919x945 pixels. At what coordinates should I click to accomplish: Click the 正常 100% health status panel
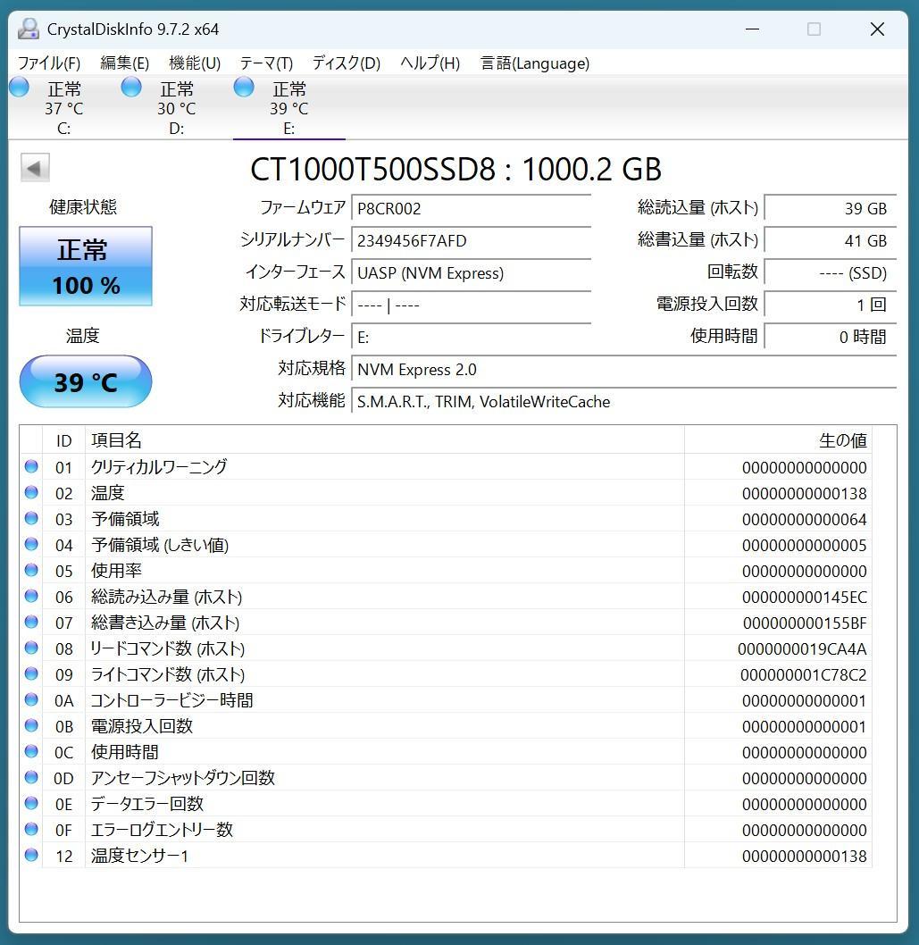[85, 266]
